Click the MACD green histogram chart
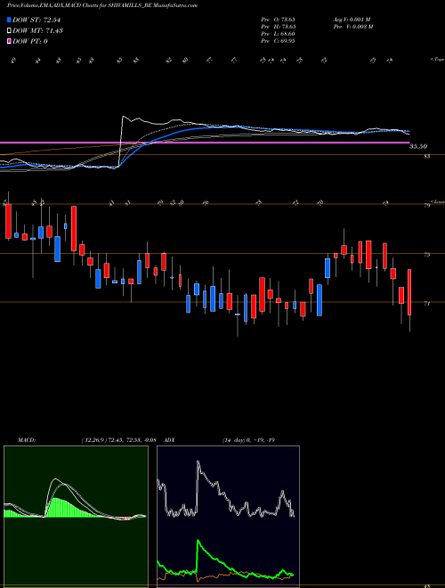The width and height of the screenshot is (445, 588). 76,517
